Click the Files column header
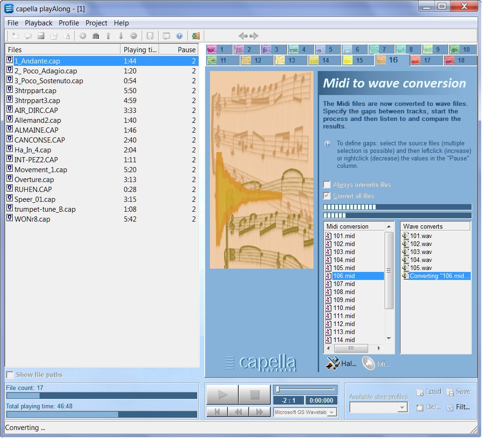 (x=63, y=49)
